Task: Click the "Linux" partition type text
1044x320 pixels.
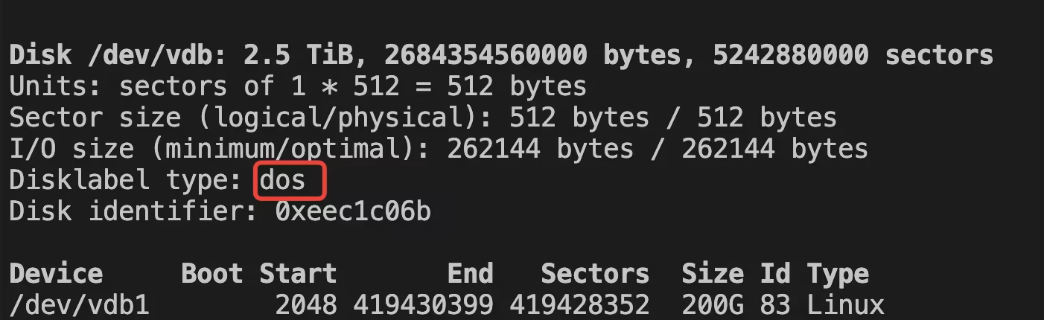Action: (845, 305)
